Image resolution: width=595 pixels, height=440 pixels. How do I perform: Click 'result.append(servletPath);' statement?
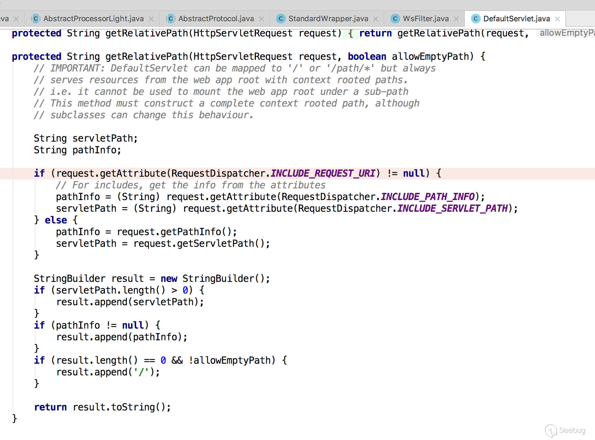(x=130, y=302)
